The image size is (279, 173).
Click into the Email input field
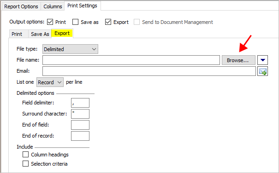[149, 71]
